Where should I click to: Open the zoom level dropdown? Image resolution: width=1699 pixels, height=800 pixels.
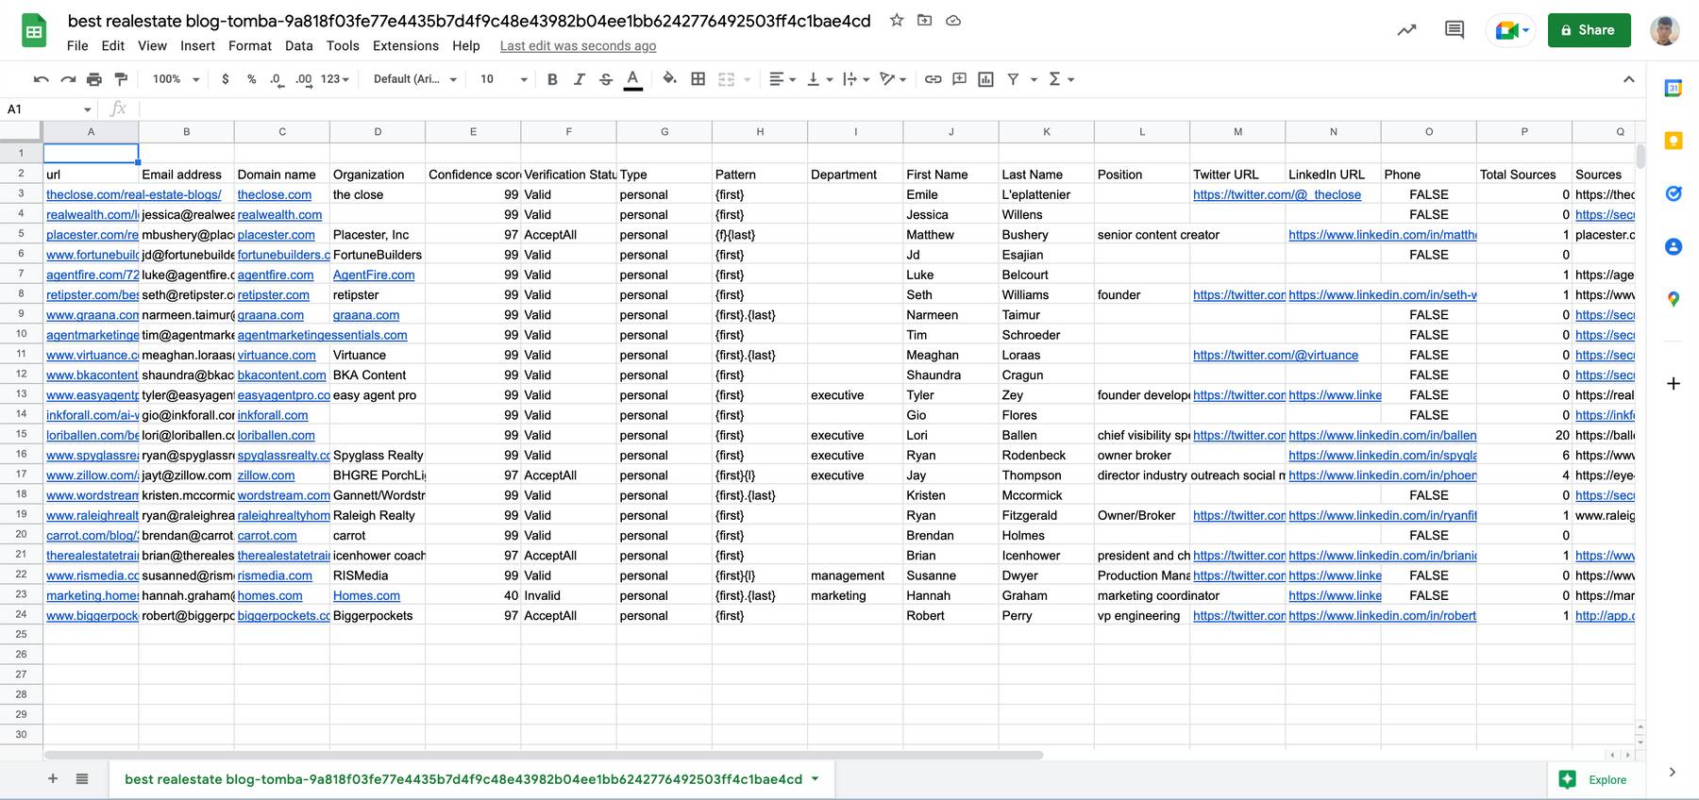pos(176,79)
